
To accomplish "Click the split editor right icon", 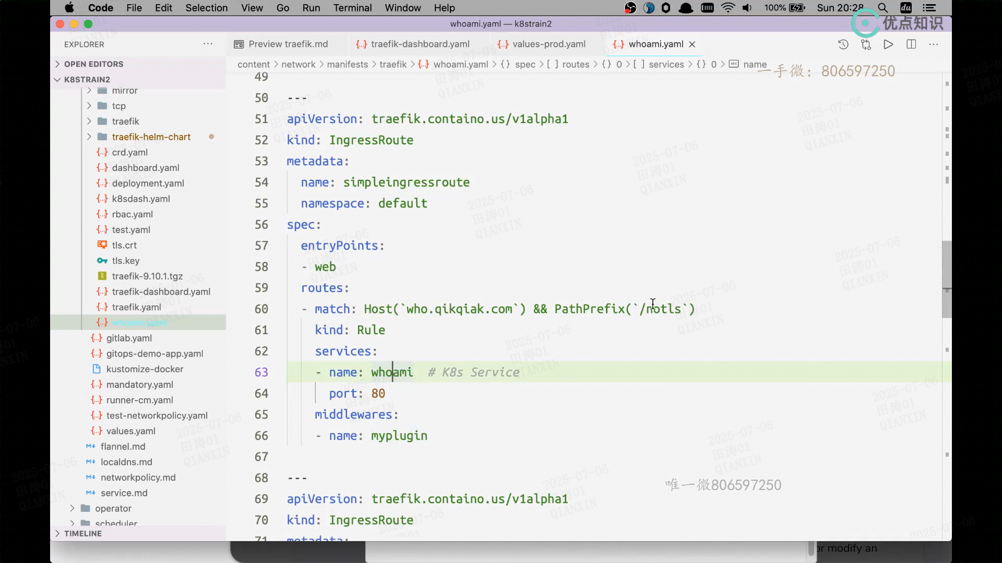I will pyautogui.click(x=911, y=44).
